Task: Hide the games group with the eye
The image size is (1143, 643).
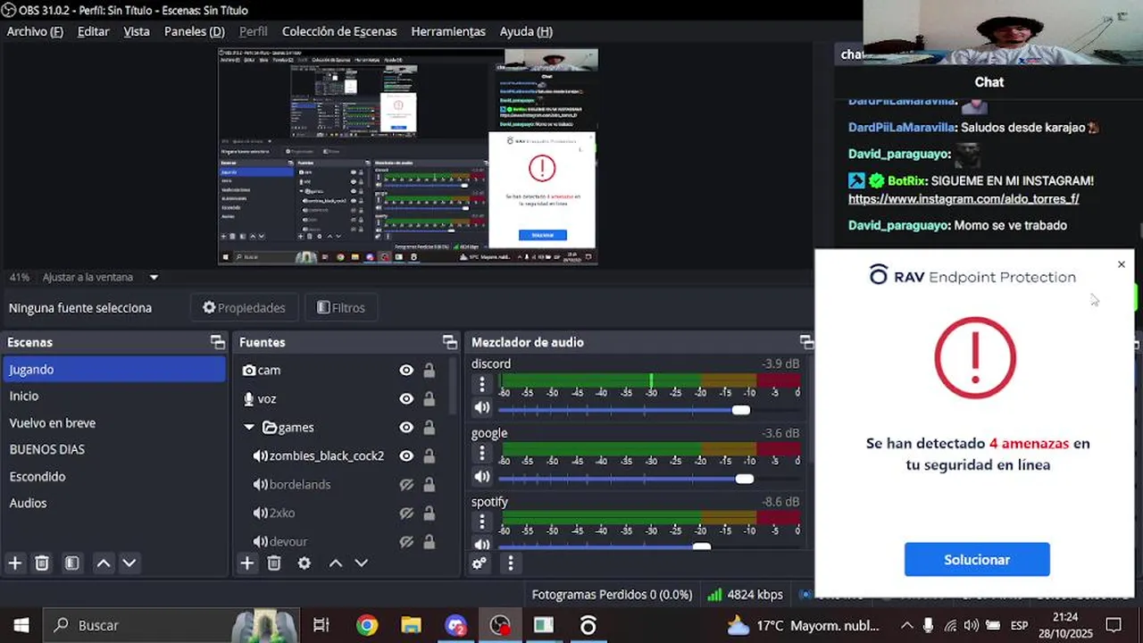Action: point(406,427)
